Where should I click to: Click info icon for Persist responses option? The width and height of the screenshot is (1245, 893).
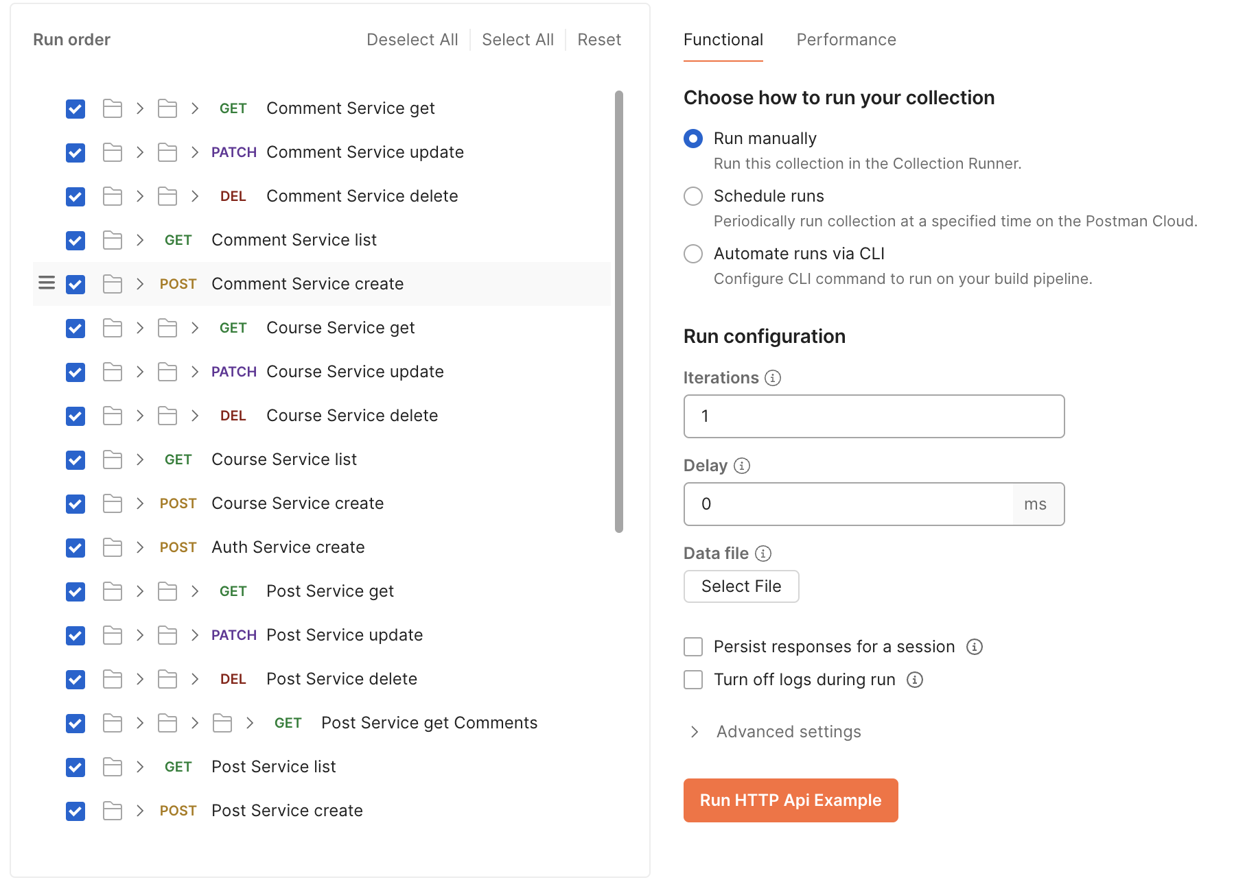[975, 647]
